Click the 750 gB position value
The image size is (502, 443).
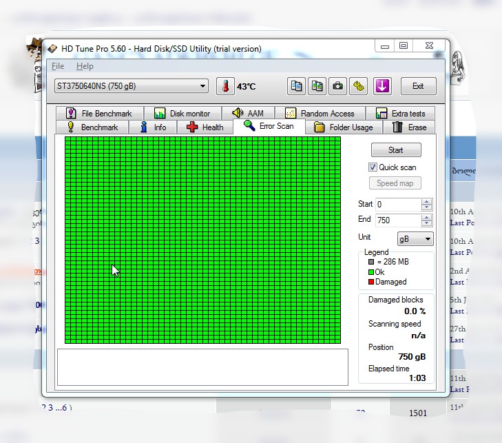coord(412,356)
